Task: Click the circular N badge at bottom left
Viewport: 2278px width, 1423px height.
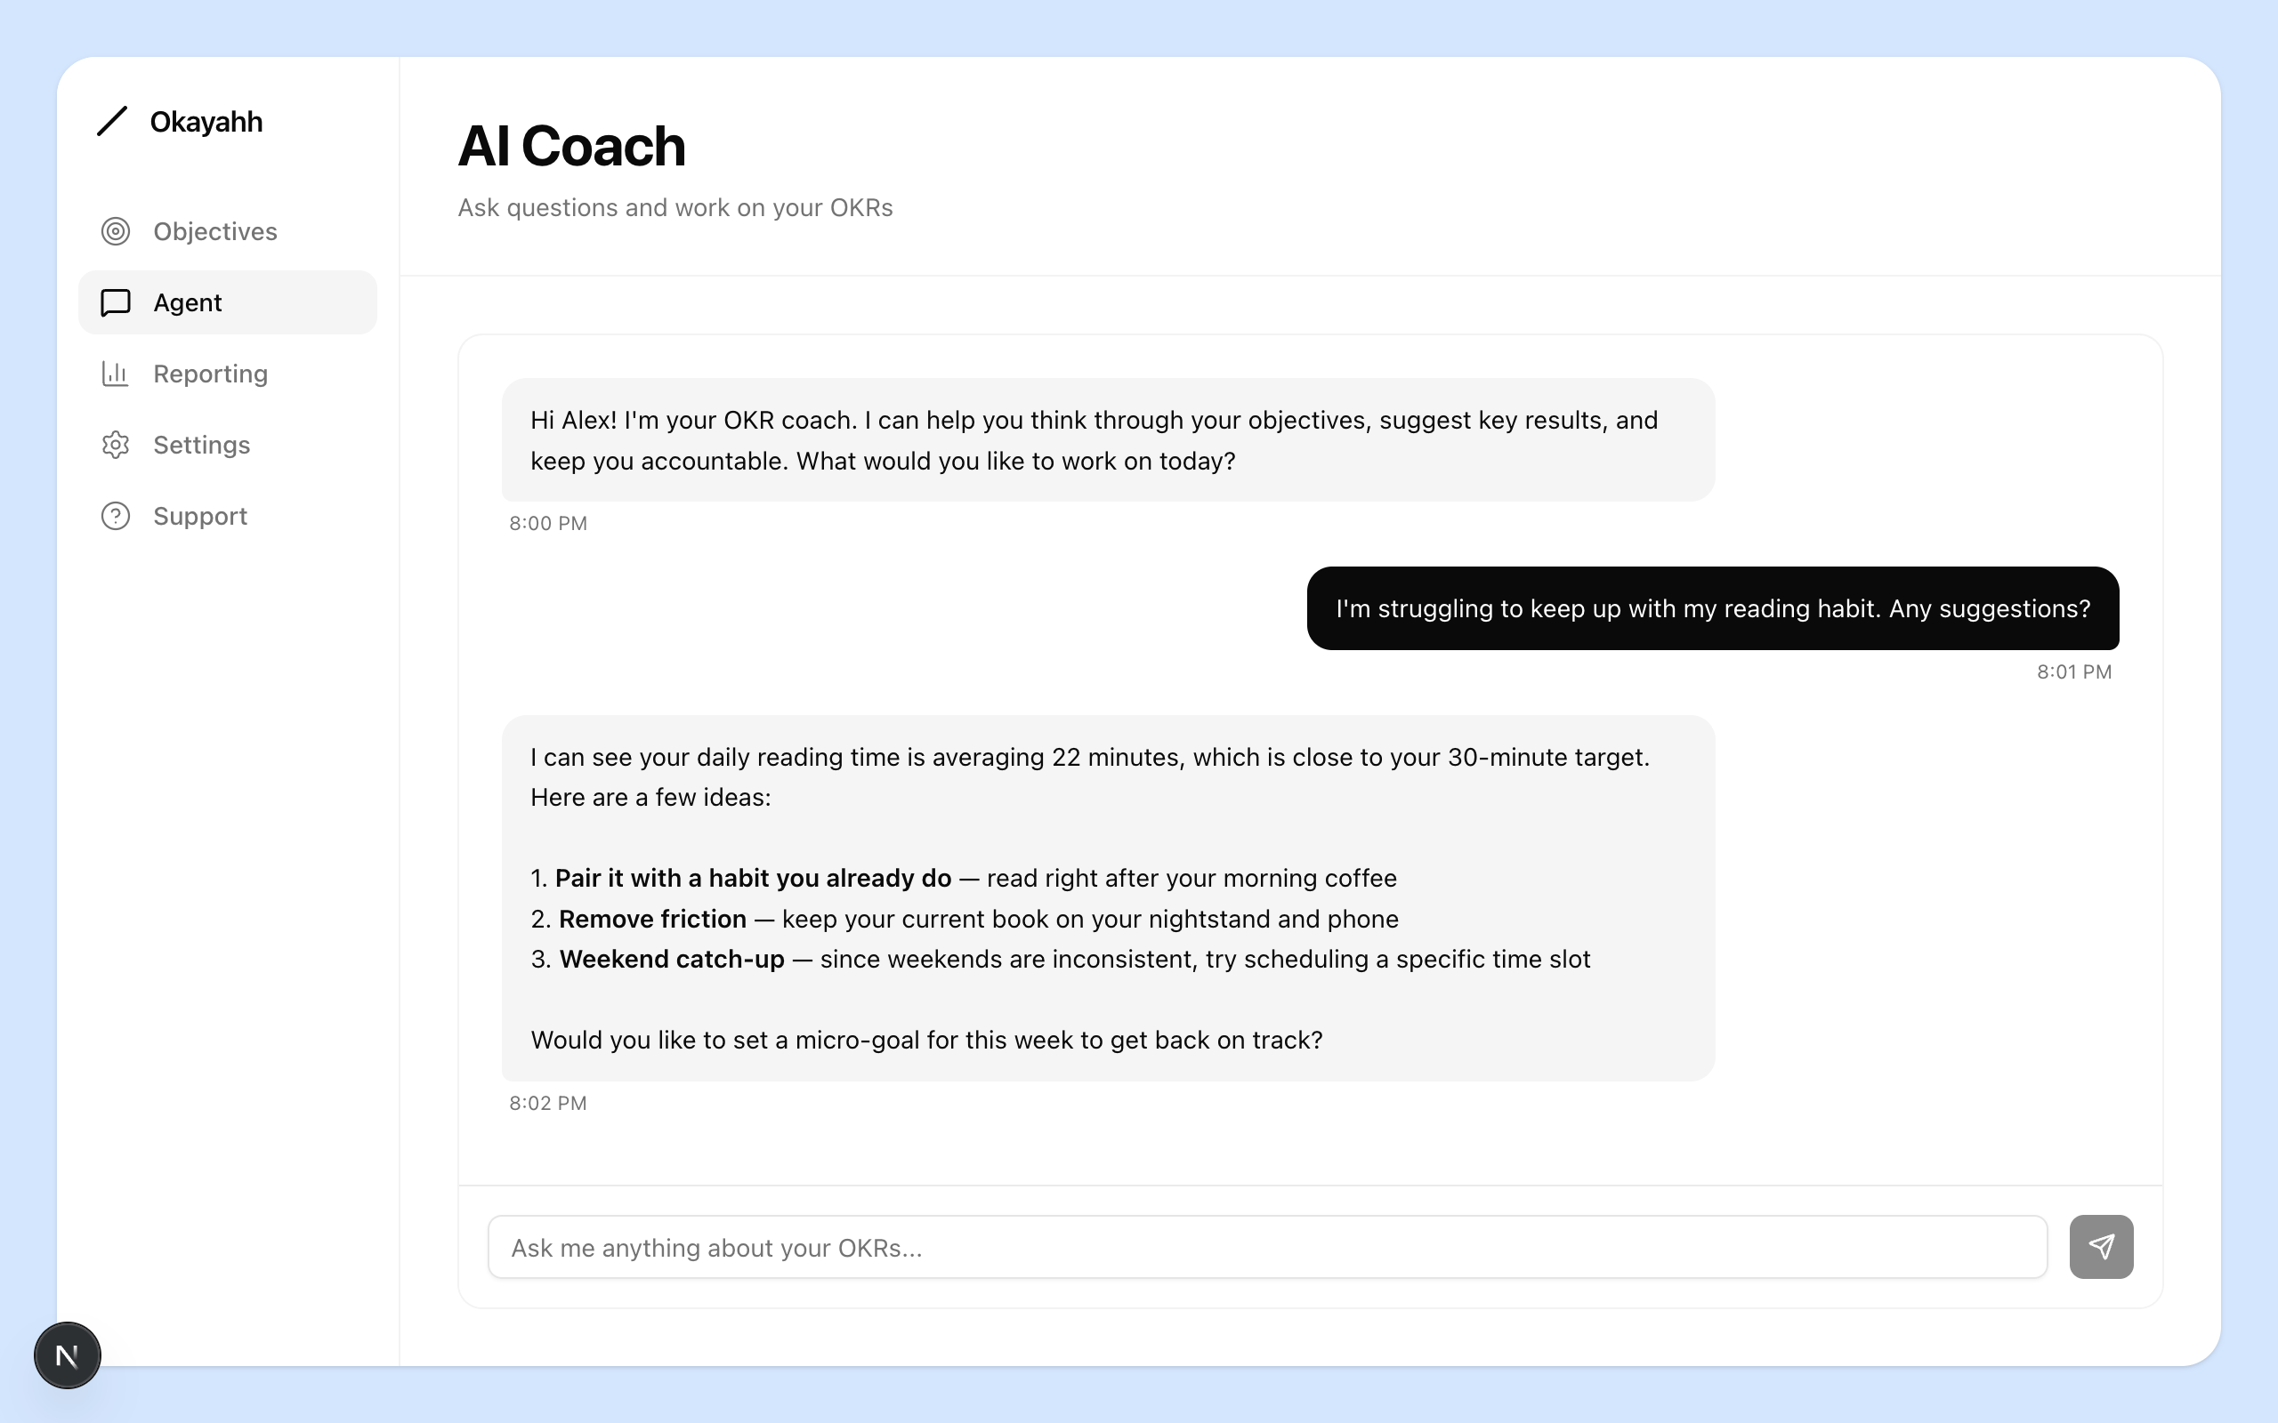Action: [67, 1355]
